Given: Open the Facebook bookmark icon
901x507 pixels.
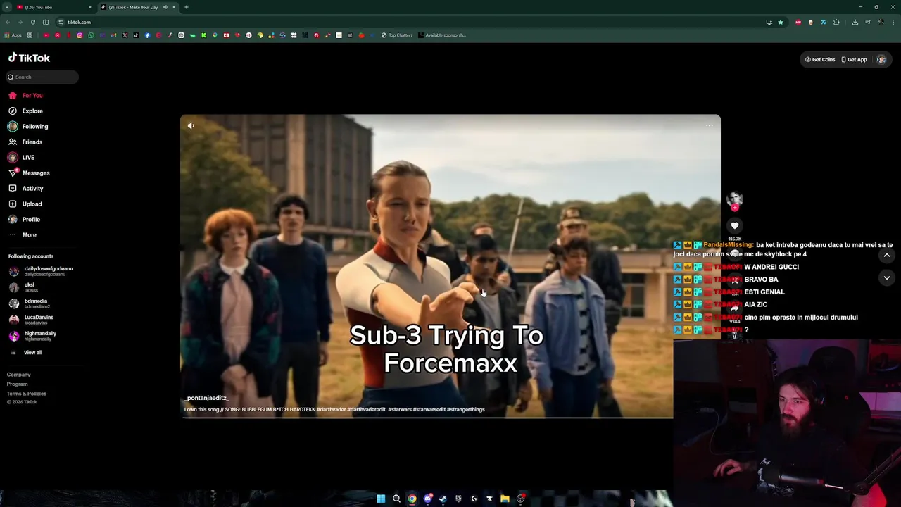Looking at the screenshot, I should (x=147, y=35).
